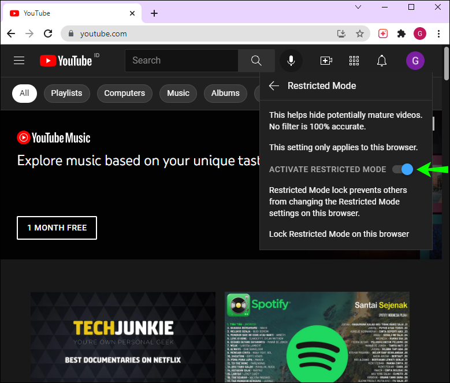450x383 pixels.
Task: Open the Extensions puzzle icon
Action: tap(401, 34)
